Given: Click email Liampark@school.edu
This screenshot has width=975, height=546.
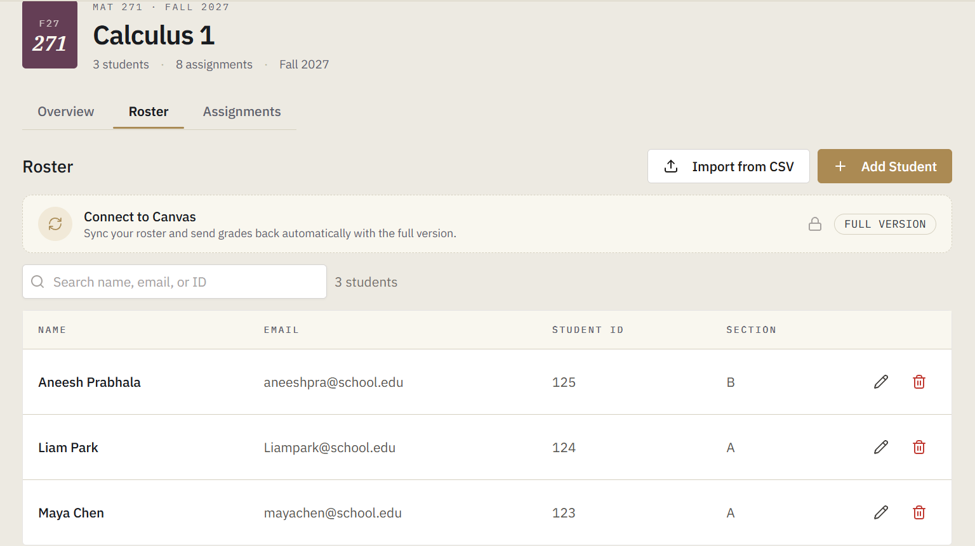Looking at the screenshot, I should pyautogui.click(x=329, y=448).
